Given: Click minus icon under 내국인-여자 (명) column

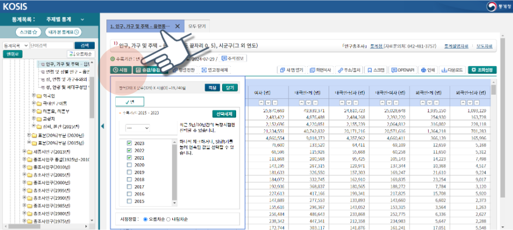Looking at the screenshot, I should click(396, 103).
